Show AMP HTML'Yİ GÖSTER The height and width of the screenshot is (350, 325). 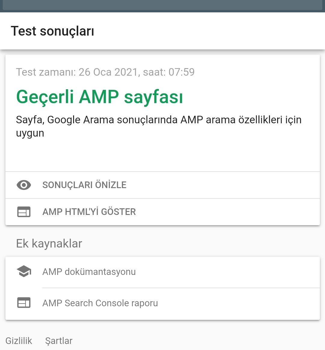[162, 212]
